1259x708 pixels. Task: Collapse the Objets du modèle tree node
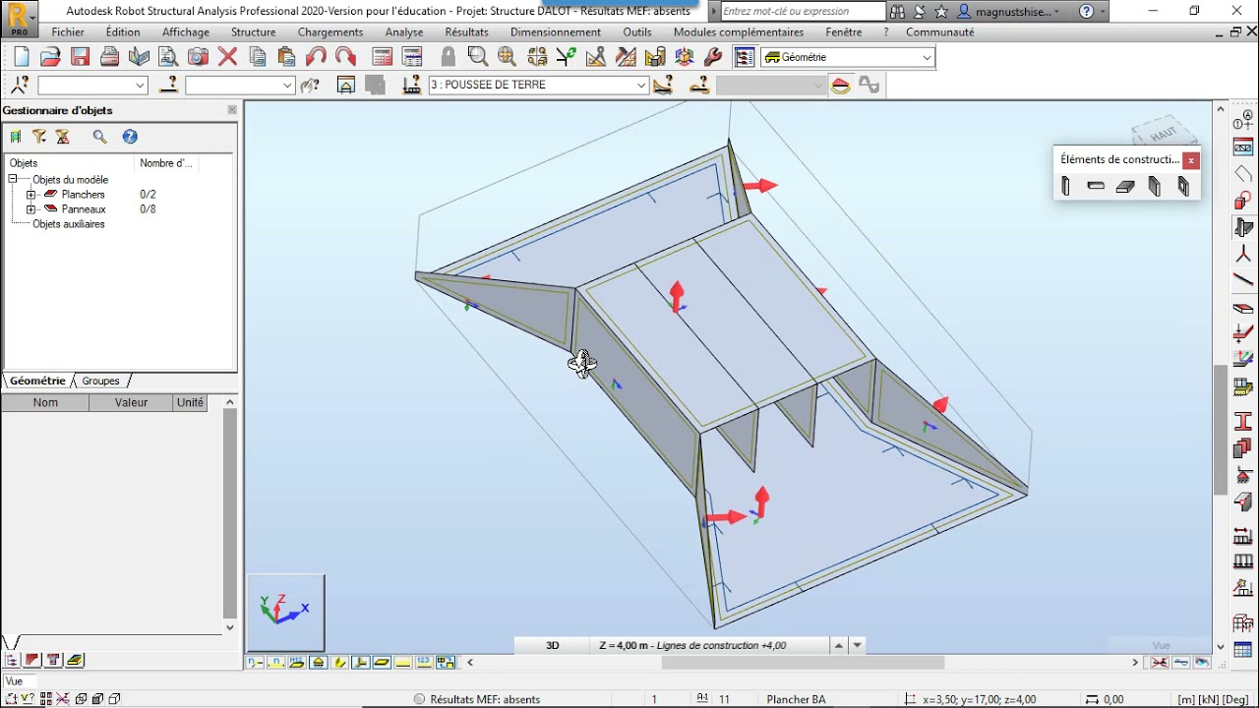(x=13, y=180)
